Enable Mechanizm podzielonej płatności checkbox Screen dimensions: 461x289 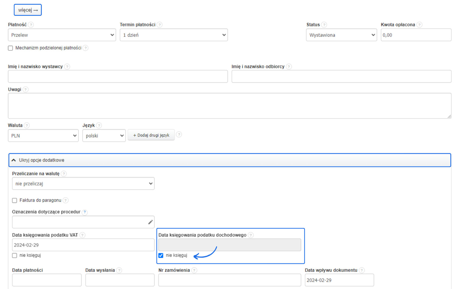pos(10,48)
